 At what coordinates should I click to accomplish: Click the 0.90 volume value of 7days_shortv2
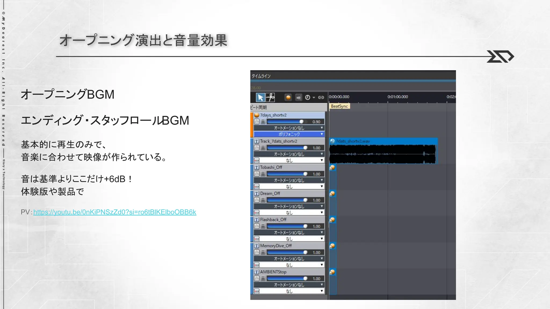(x=316, y=122)
